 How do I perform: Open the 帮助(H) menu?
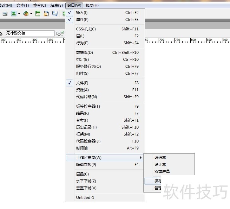coord(92,5)
